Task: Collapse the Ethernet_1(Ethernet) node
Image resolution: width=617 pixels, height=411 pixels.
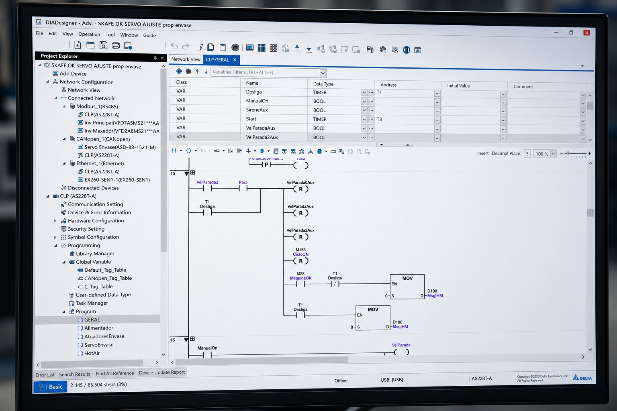Action: tap(64, 163)
